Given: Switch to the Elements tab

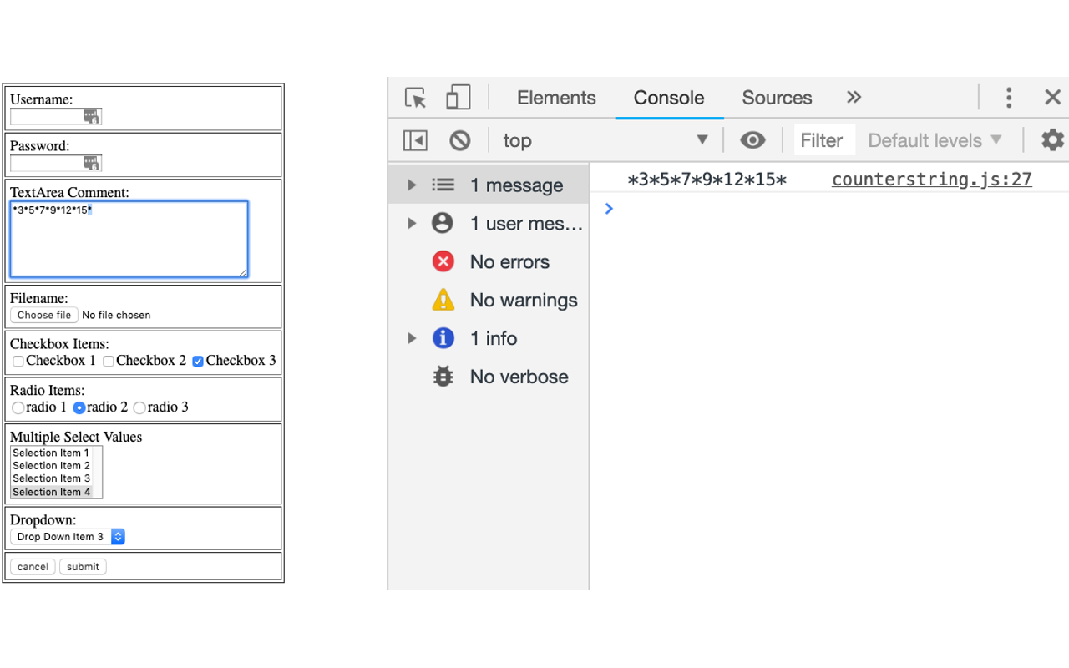Looking at the screenshot, I should (x=556, y=98).
